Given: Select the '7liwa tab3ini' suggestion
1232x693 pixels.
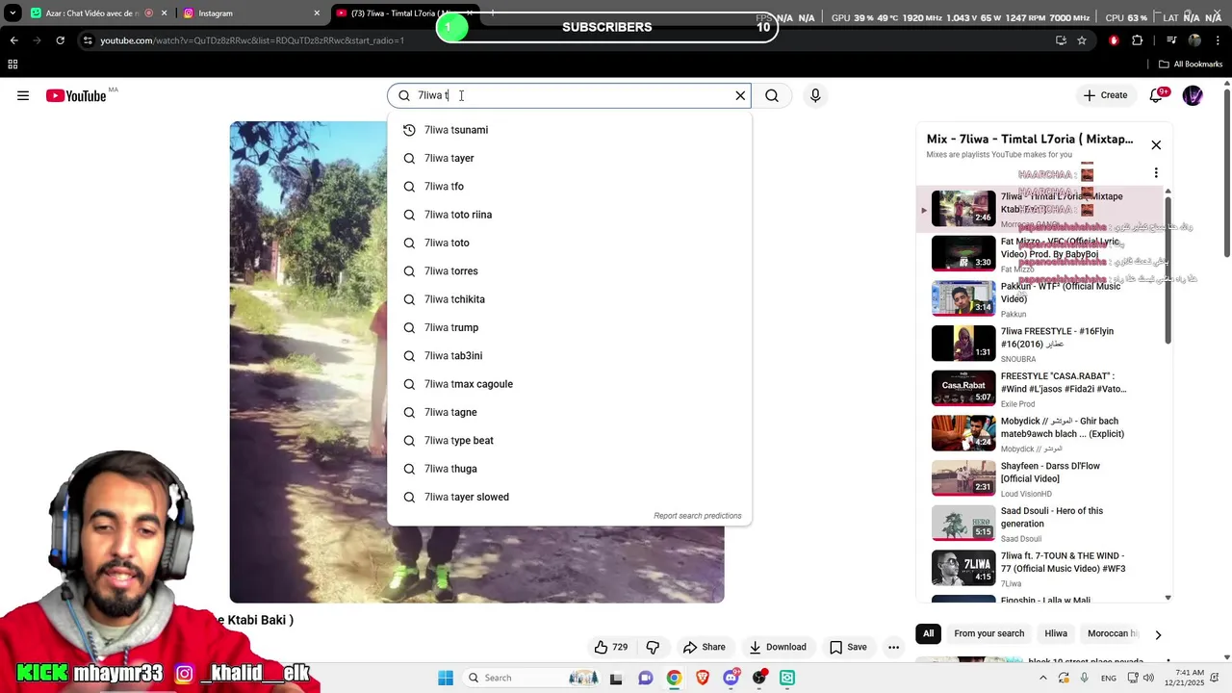Looking at the screenshot, I should (x=569, y=356).
